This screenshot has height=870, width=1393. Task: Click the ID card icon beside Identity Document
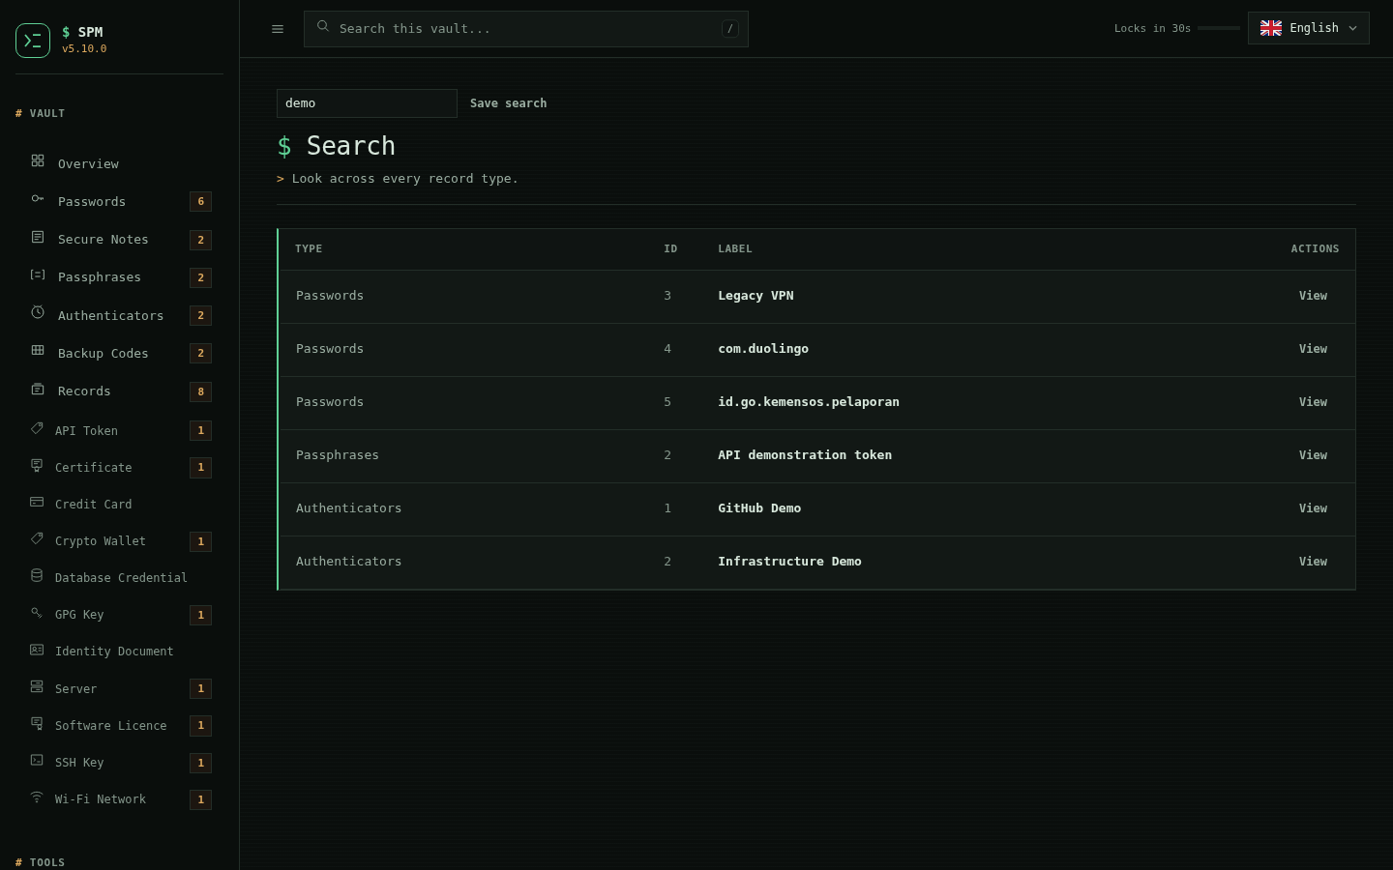(x=37, y=650)
